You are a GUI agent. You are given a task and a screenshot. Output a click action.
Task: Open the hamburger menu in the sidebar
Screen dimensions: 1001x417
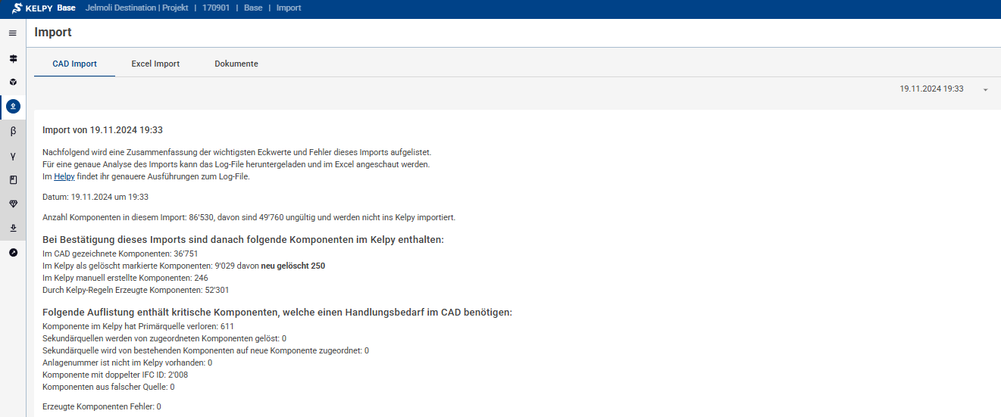[x=13, y=33]
